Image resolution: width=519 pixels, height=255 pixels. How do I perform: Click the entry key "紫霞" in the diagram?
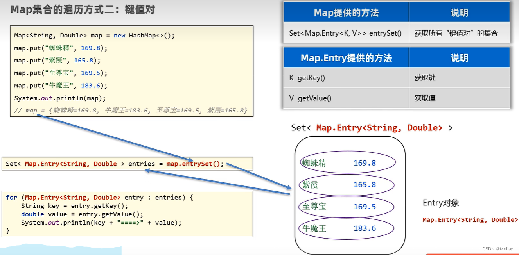tap(310, 185)
